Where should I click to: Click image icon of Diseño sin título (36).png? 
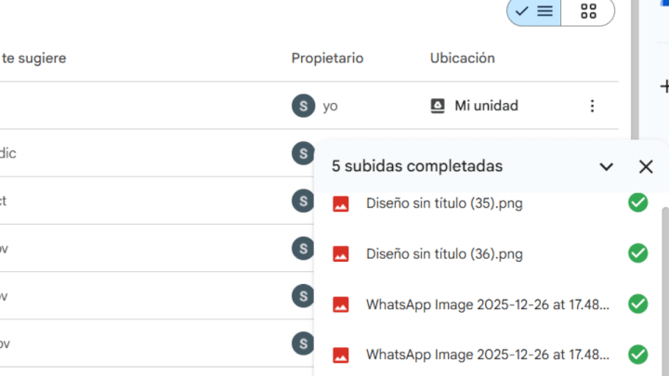[x=340, y=254]
